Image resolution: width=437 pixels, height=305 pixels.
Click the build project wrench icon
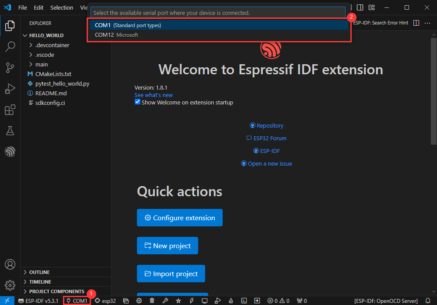tap(165, 301)
